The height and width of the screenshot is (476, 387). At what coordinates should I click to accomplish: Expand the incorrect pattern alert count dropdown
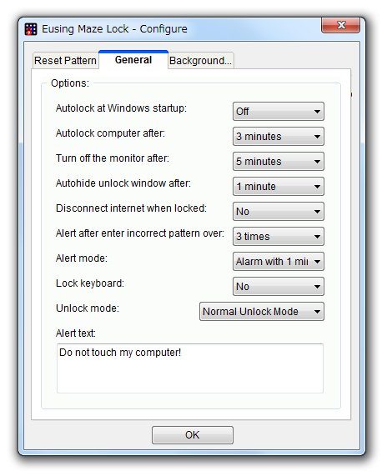click(279, 236)
